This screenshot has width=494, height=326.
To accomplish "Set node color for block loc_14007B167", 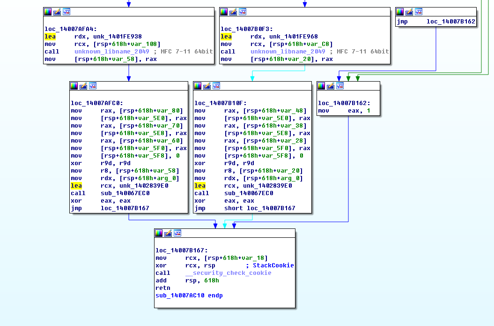I will point(159,233).
